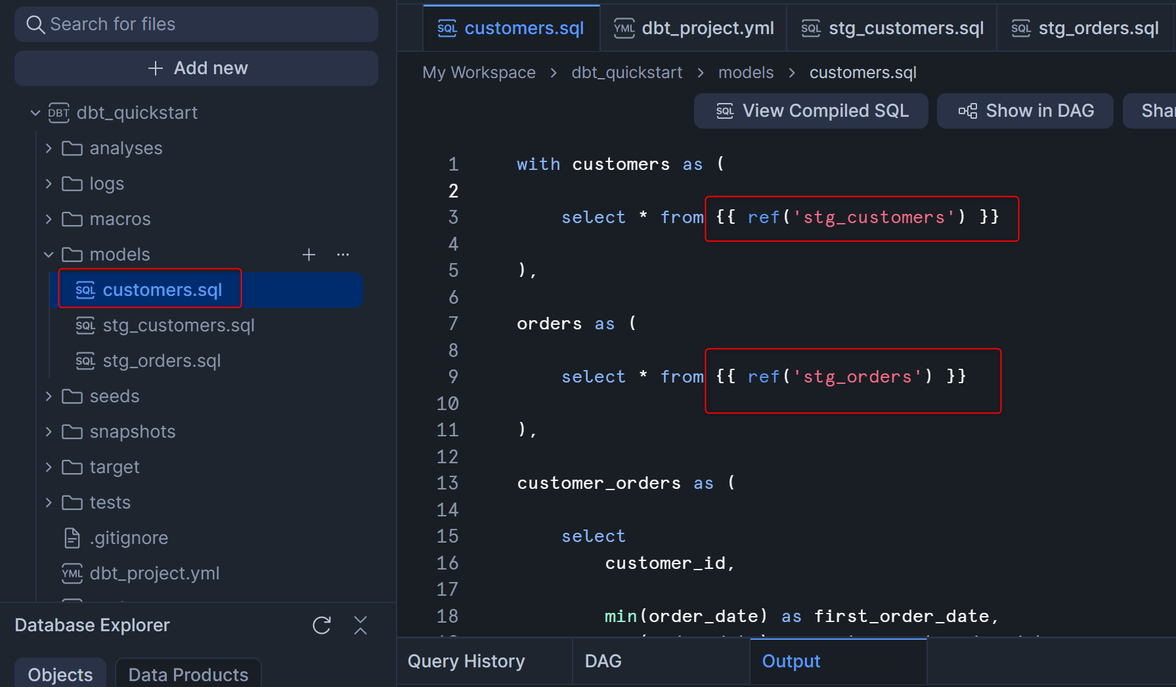This screenshot has height=687, width=1176.
Task: Switch to the dbt_project.yml editor tab
Action: tap(693, 28)
